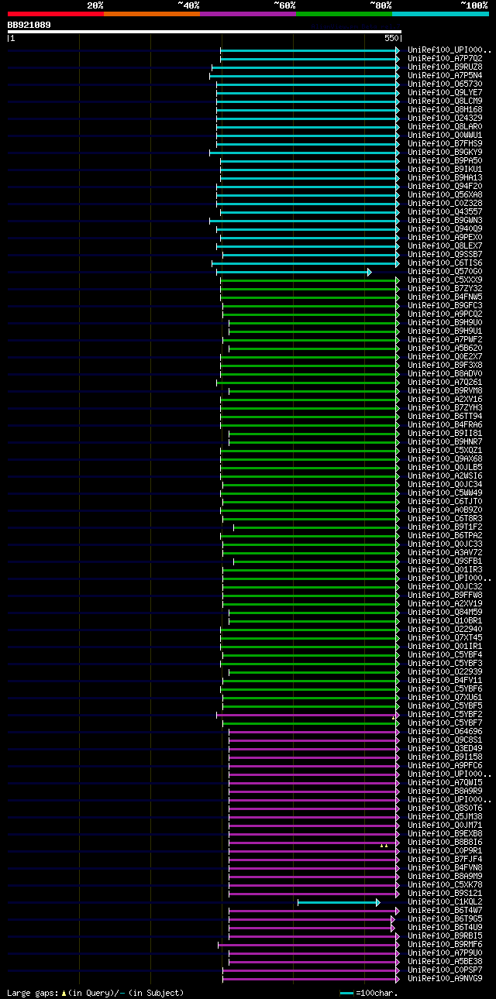Open hit UniRef100_B9T1F2
The image size is (496, 999).
point(445,527)
